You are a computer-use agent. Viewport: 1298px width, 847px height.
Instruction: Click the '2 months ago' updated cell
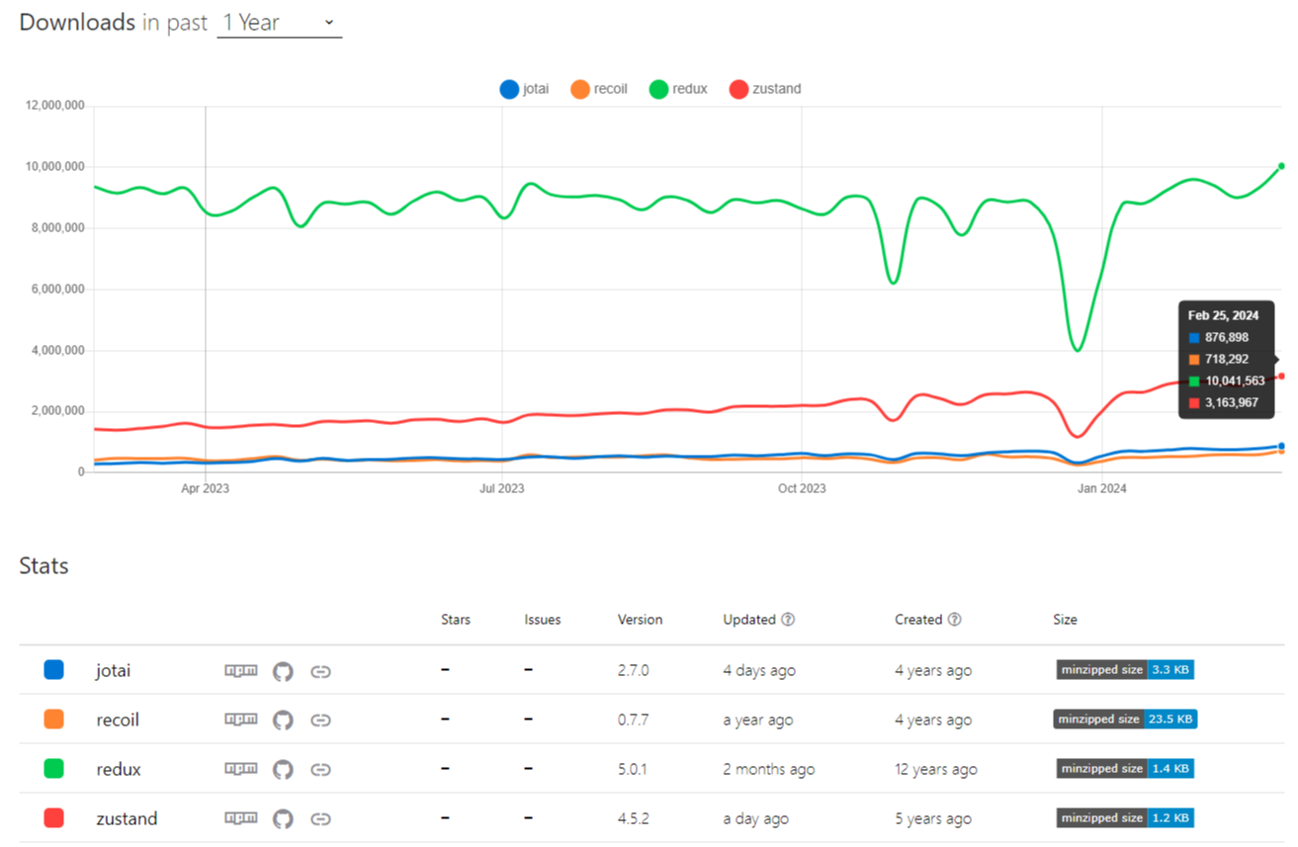click(769, 769)
